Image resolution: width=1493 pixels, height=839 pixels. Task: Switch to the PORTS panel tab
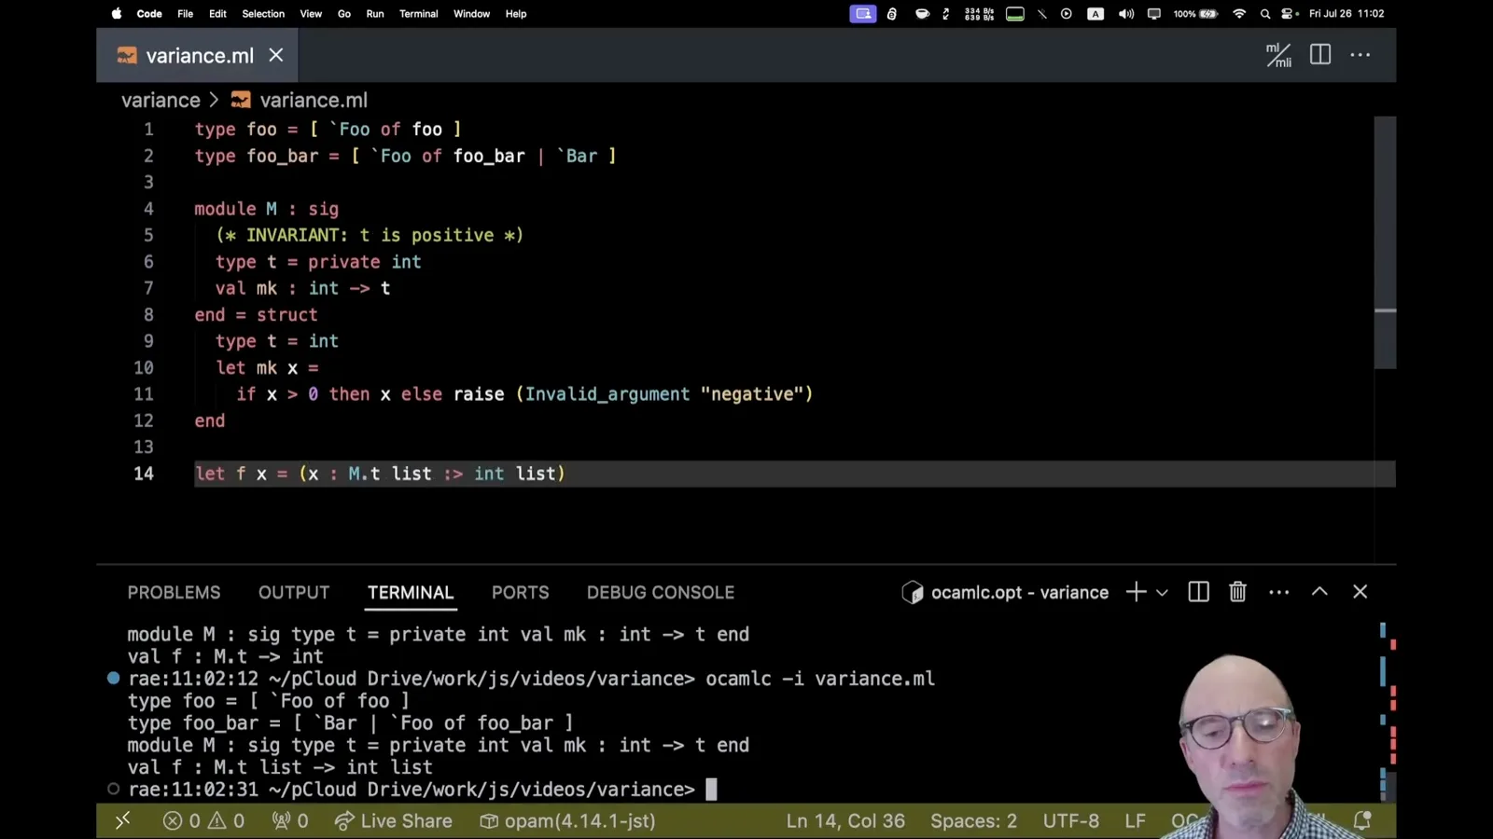tap(521, 592)
